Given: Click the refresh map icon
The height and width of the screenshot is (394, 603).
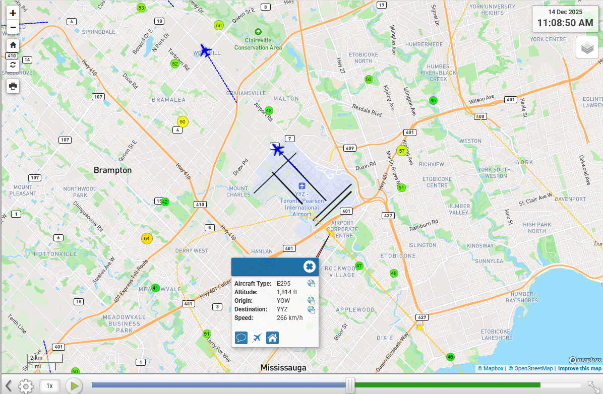Looking at the screenshot, I should (13, 64).
